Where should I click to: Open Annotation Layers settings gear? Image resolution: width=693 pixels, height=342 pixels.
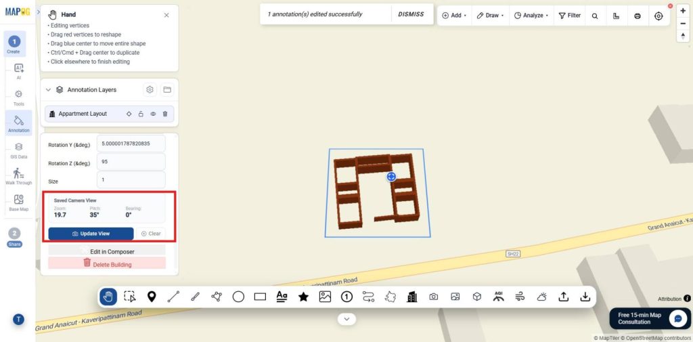[x=150, y=90]
